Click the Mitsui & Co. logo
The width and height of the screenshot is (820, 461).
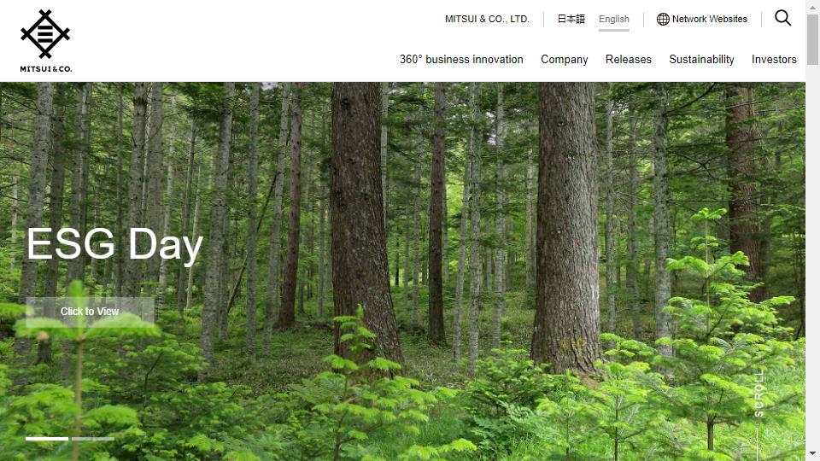pyautogui.click(x=45, y=41)
